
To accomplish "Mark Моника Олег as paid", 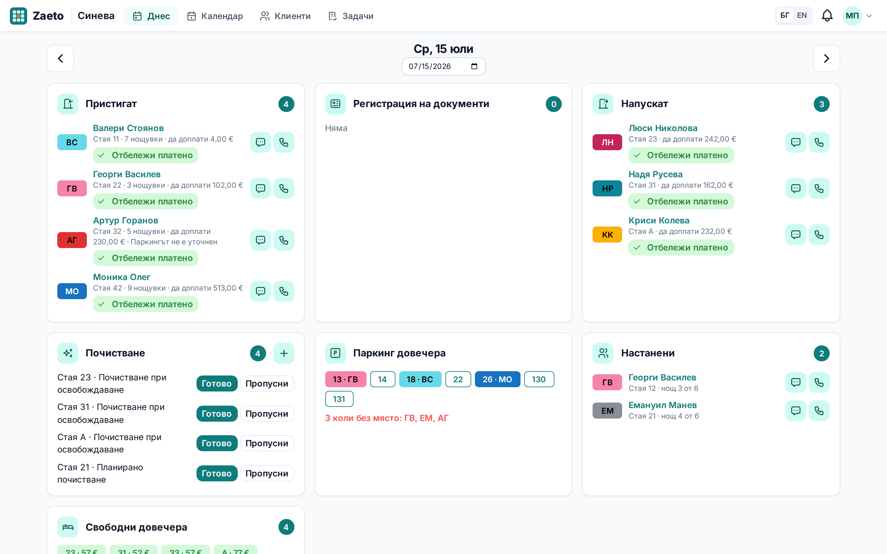I will [145, 304].
